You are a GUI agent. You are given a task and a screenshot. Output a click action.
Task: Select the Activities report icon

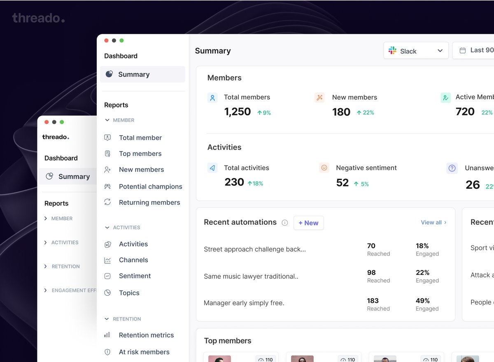[107, 244]
